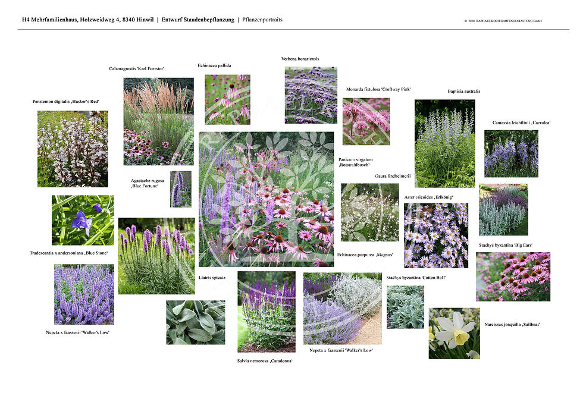Viewport: 583px width, 402px height.
Task: Select the 'Monarda fistulosa Croftway Pink' label
Action: pyautogui.click(x=378, y=89)
